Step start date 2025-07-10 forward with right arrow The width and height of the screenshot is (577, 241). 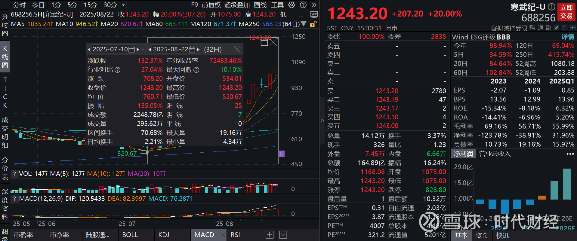138,49
